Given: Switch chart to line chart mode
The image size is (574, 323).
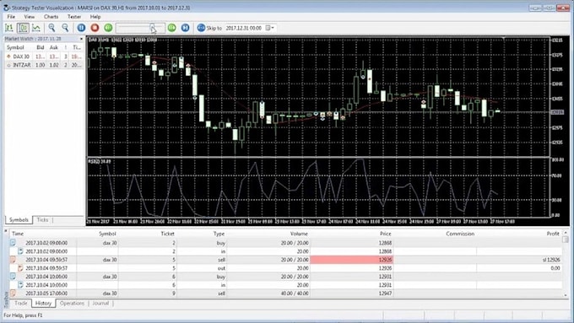Looking at the screenshot, I should point(36,28).
